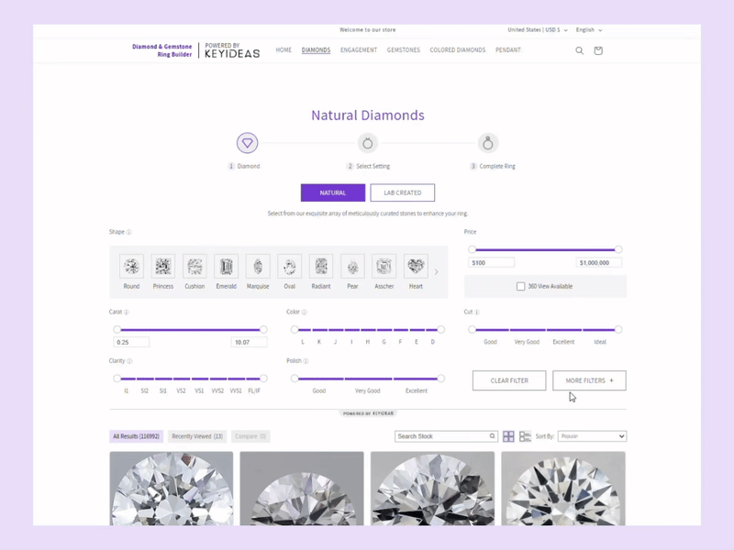This screenshot has height=550, width=734.
Task: Select the LAB CREATED diamond toggle
Action: coord(403,192)
